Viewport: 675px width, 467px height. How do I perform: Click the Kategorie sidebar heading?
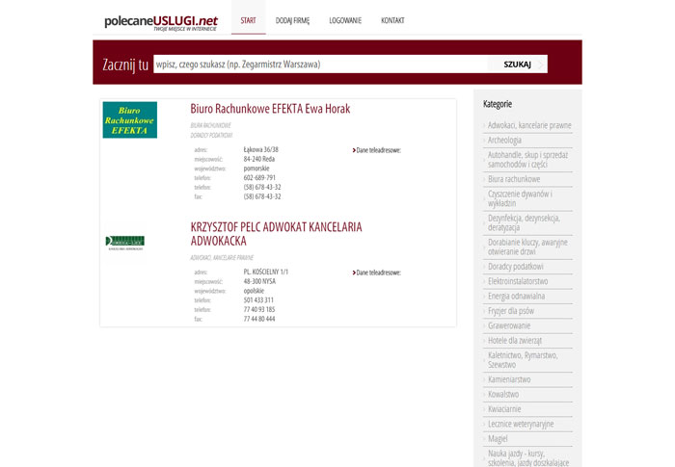tap(498, 104)
